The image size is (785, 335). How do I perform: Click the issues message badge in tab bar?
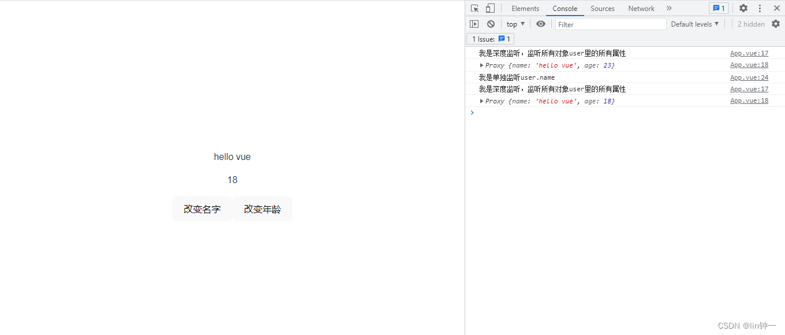click(x=719, y=8)
